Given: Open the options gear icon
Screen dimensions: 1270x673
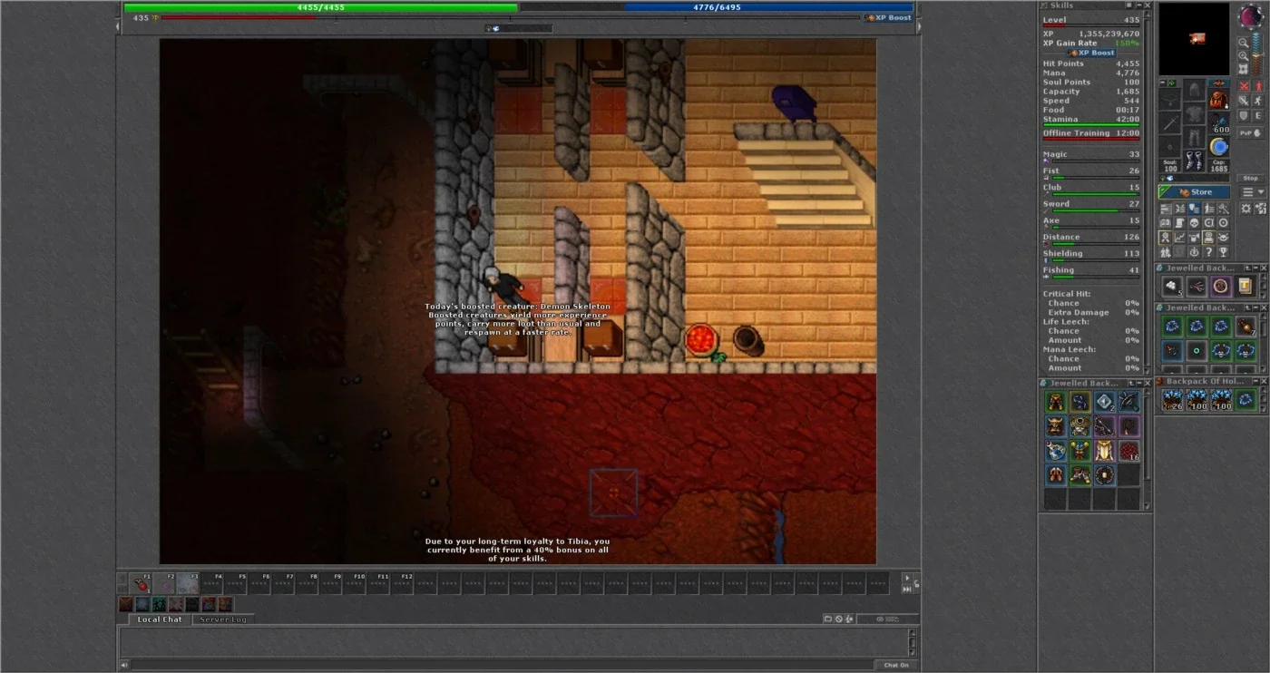Looking at the screenshot, I should click(x=1246, y=209).
